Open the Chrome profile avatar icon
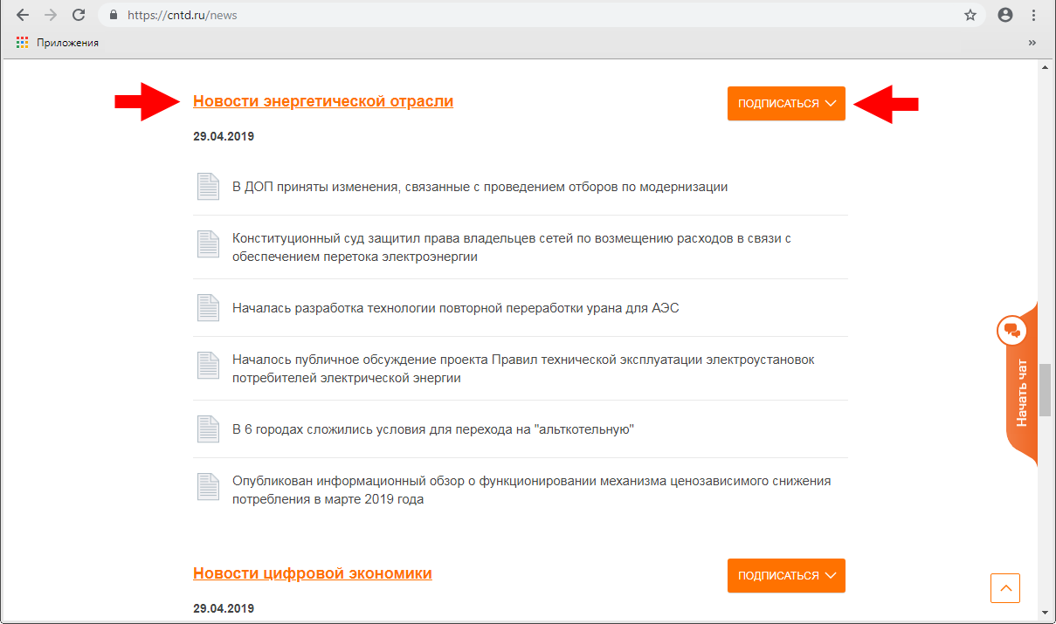Viewport: 1056px width, 624px height. pyautogui.click(x=1005, y=15)
